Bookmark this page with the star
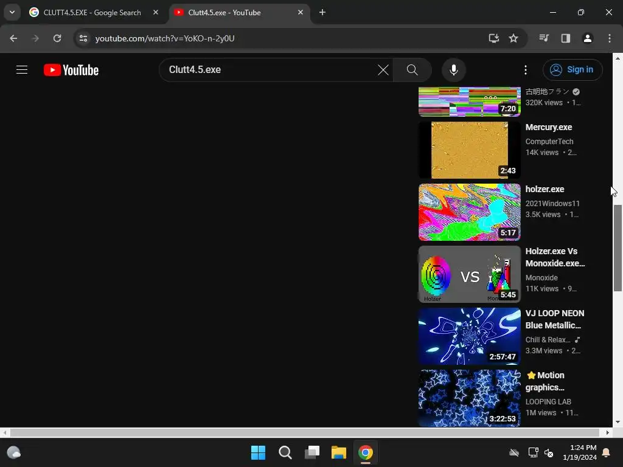623x467 pixels. click(513, 38)
